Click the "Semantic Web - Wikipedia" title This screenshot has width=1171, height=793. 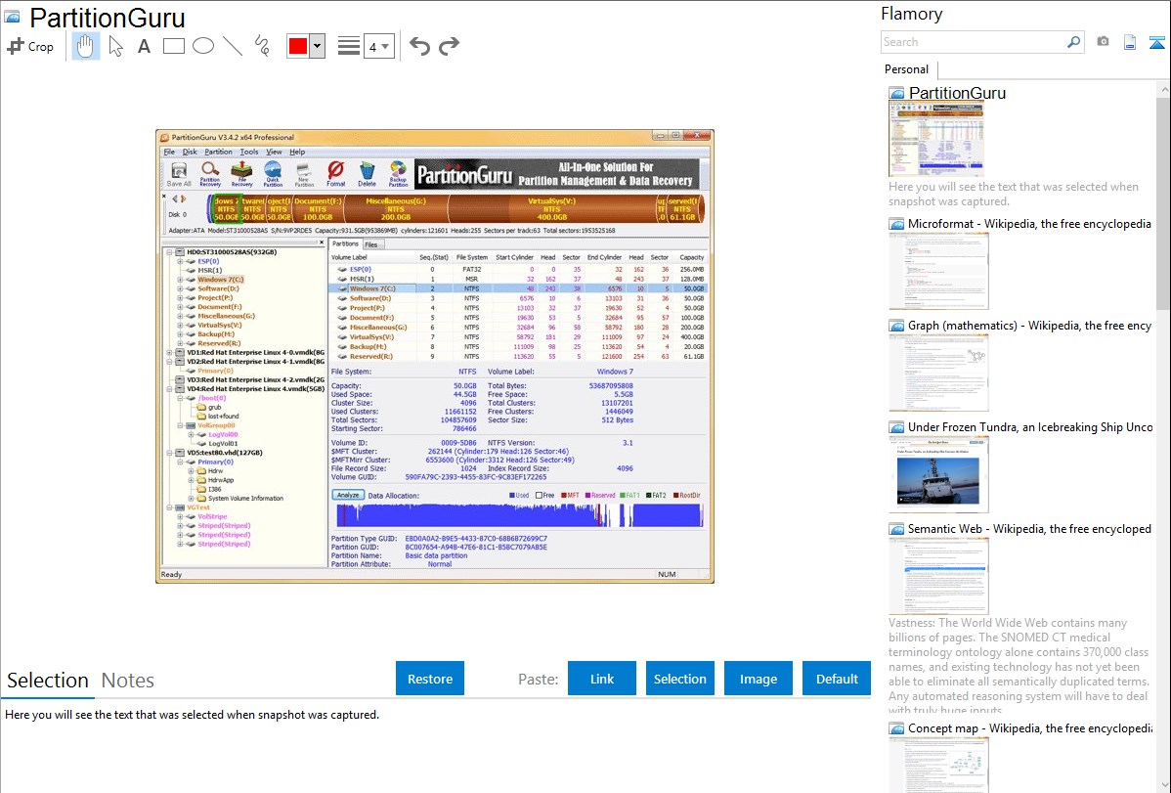pos(1029,528)
